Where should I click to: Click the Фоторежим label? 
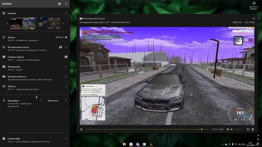[14, 67]
